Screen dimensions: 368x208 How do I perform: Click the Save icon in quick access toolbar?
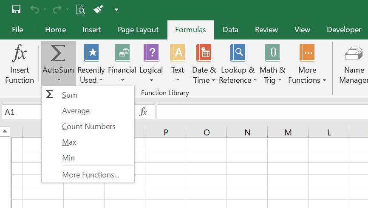(17, 9)
